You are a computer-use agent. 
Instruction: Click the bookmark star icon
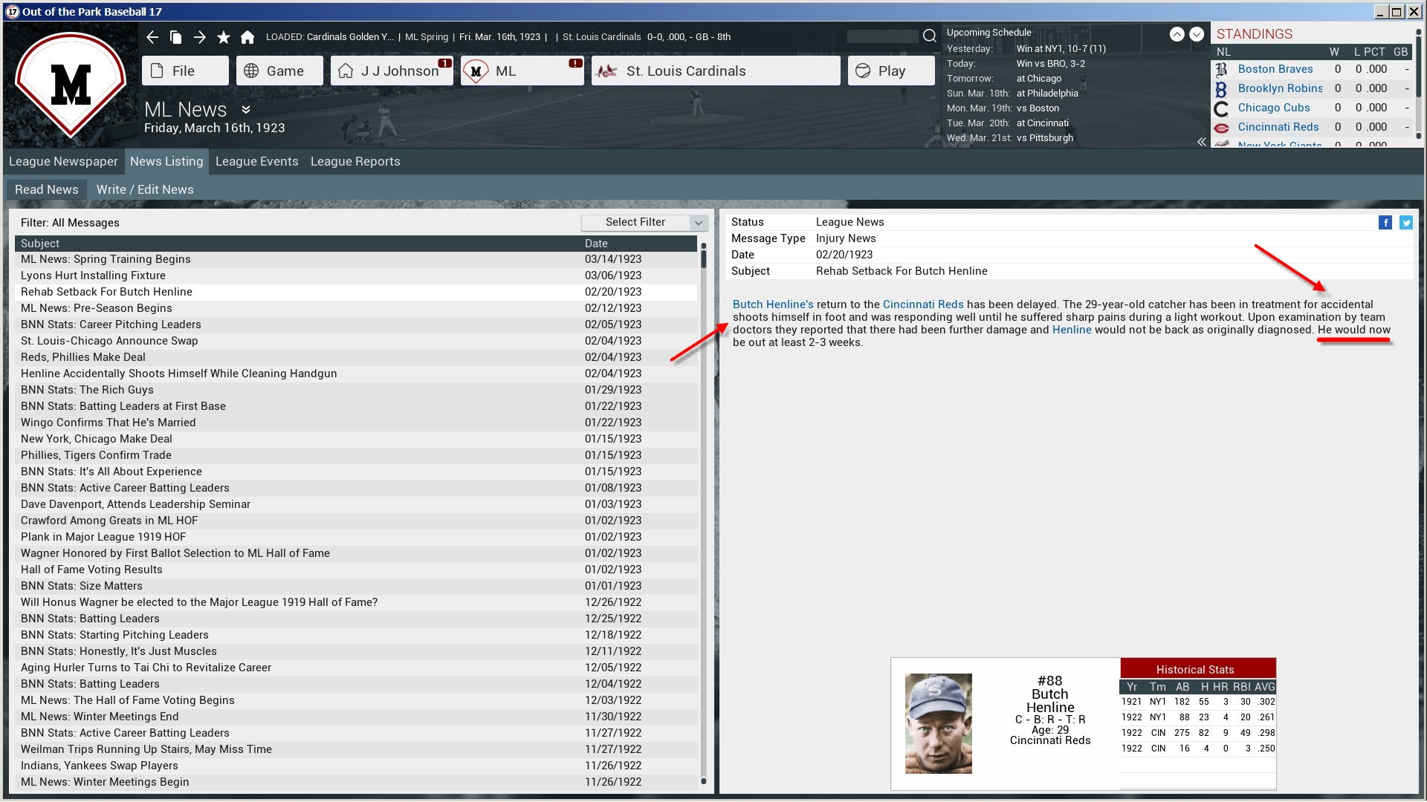tap(223, 37)
